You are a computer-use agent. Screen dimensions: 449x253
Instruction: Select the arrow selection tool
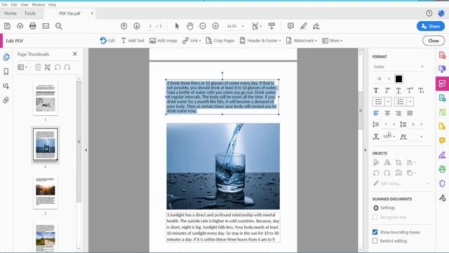(177, 26)
